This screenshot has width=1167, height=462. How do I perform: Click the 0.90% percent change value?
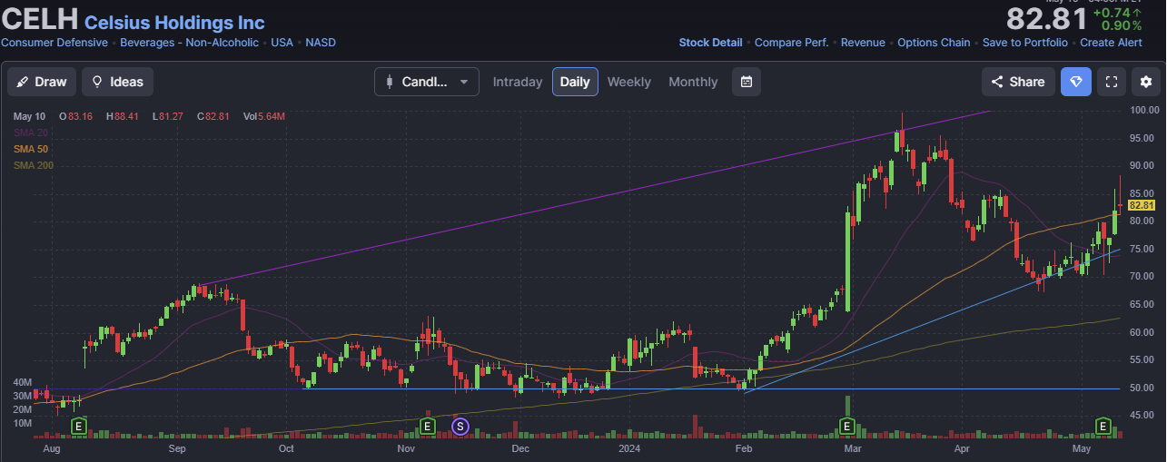point(1121,25)
